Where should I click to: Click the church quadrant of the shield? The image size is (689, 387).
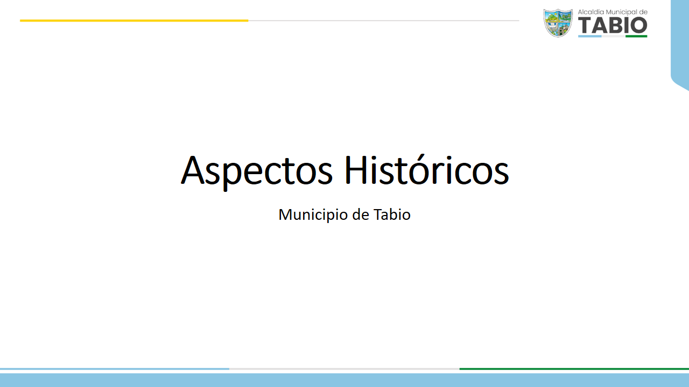click(x=564, y=28)
